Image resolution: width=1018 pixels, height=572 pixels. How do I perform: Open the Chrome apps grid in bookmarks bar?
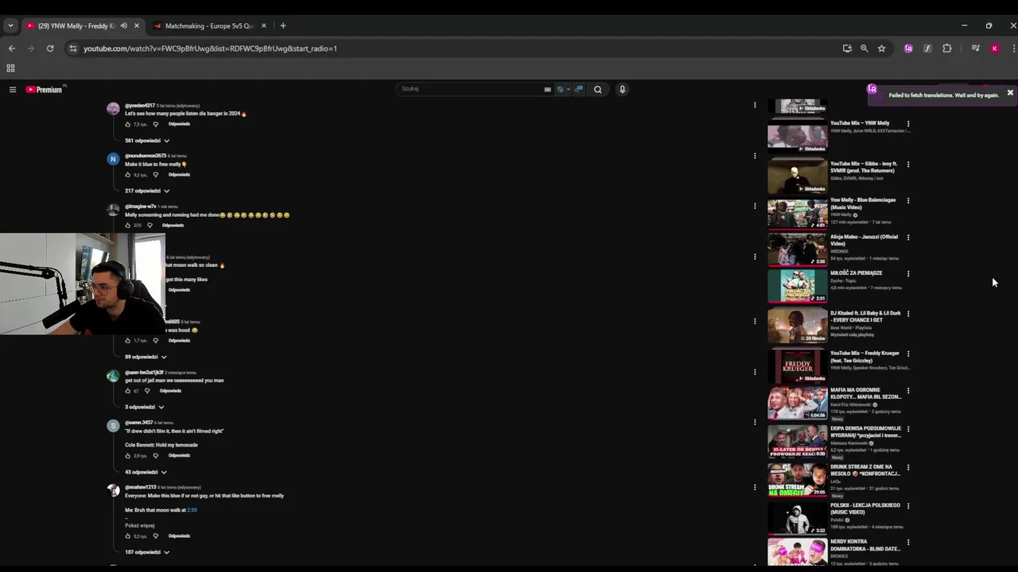11,68
